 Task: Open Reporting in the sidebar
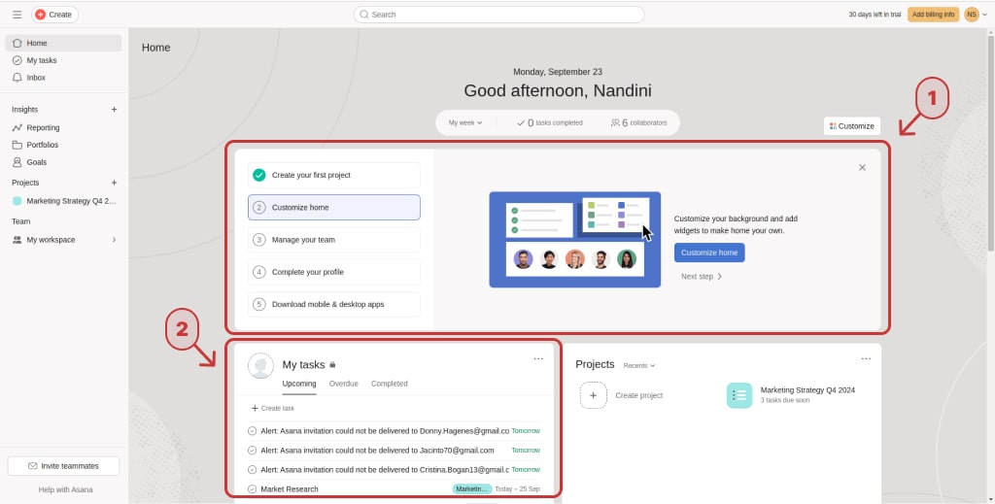(63, 127)
